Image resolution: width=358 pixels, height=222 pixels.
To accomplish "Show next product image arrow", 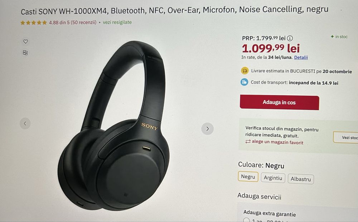I will click(x=207, y=129).
